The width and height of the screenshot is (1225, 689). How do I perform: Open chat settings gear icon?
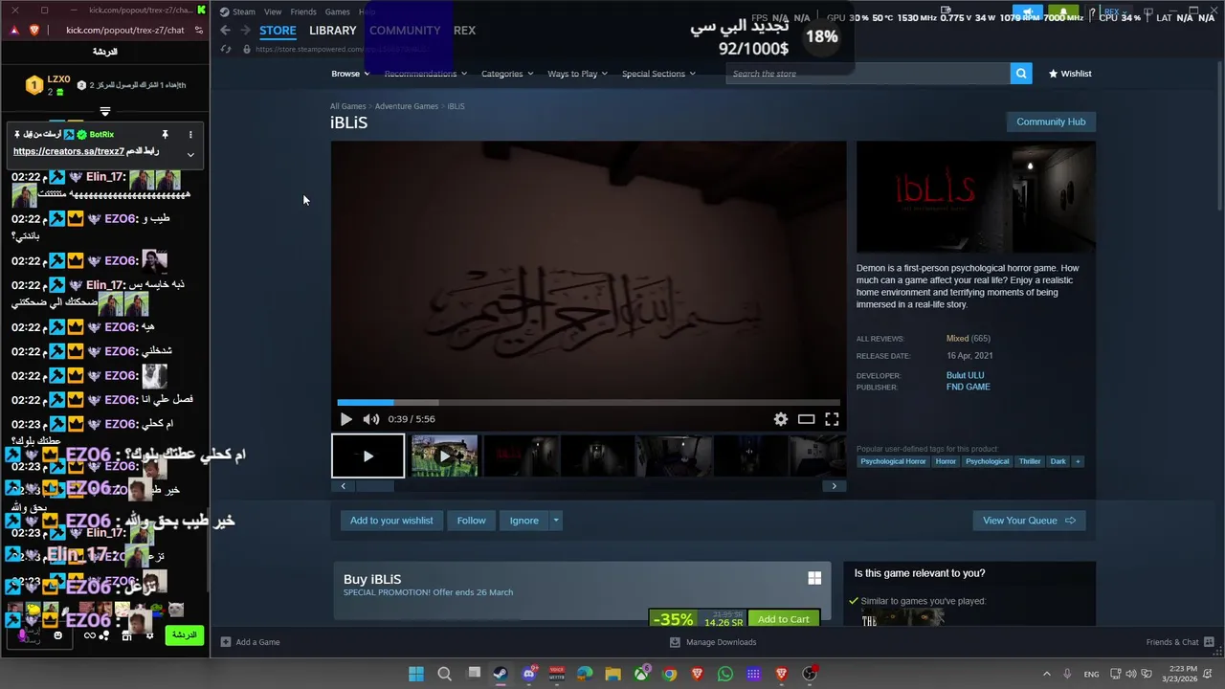point(150,635)
